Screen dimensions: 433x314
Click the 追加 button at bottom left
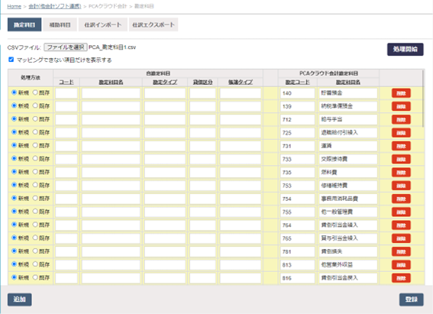coord(20,299)
